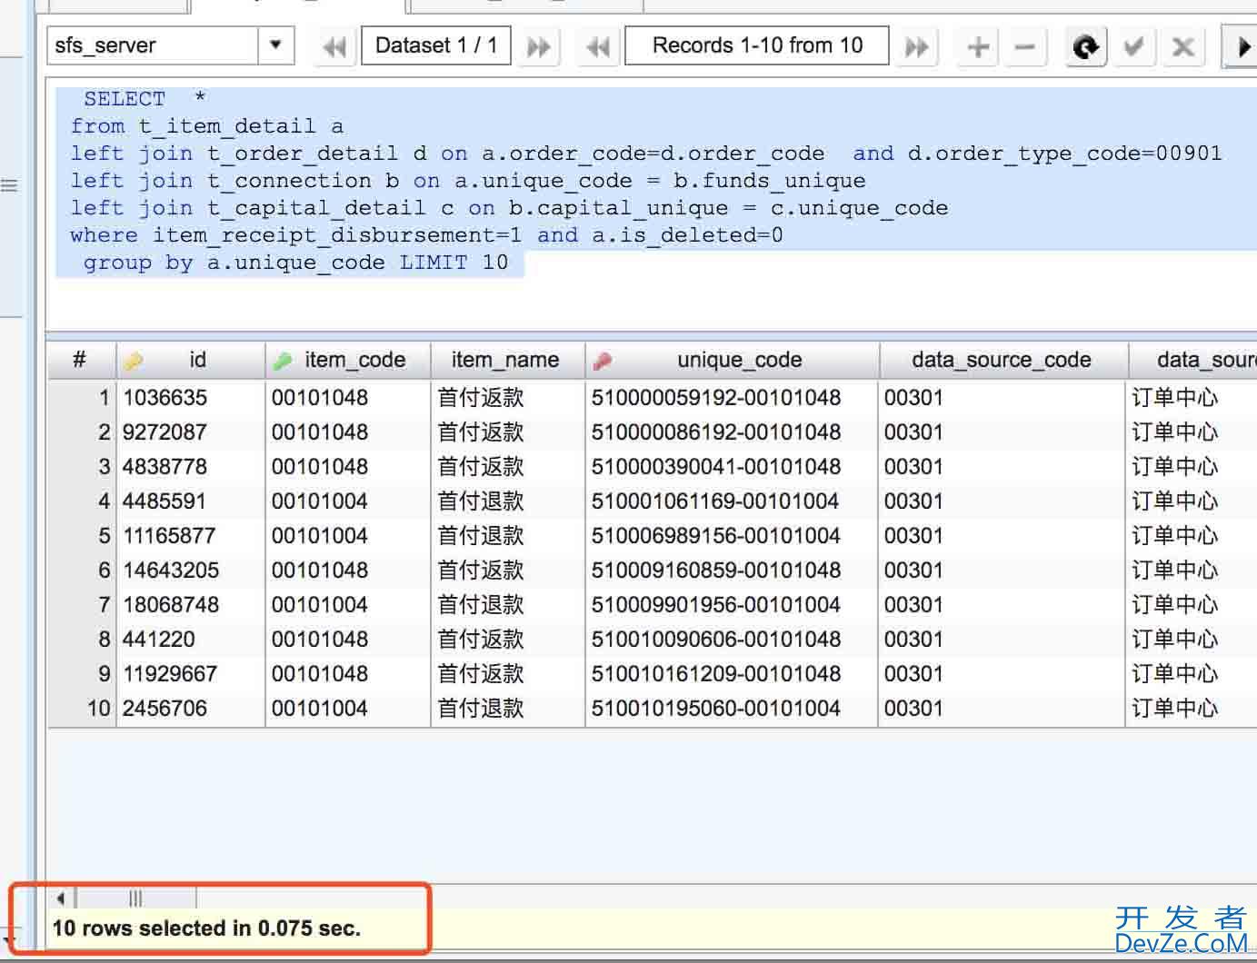Screen dimensions: 1257x963
Task: Select unique_code 510006989156-00101004
Action: click(732, 536)
